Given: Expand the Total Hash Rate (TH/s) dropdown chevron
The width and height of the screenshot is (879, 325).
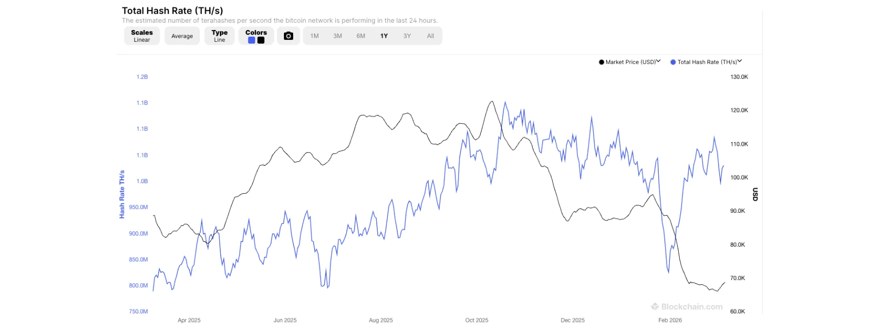Looking at the screenshot, I should pyautogui.click(x=740, y=61).
